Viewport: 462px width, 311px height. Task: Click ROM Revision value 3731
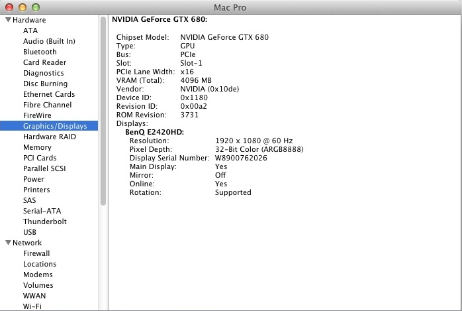(189, 115)
